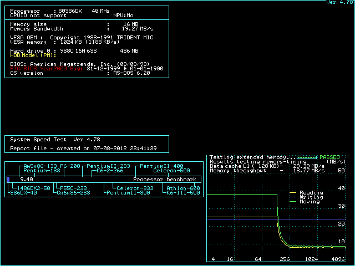This screenshot has width=355, height=266.
Task: Click the 'Am5x86-133' reference marker
Action: coord(40,166)
